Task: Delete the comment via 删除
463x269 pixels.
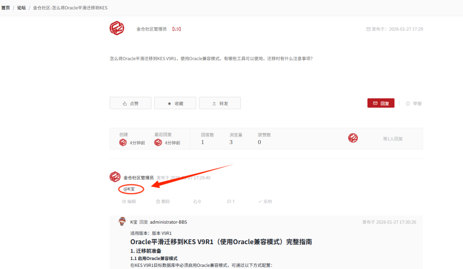Action: pos(163,201)
